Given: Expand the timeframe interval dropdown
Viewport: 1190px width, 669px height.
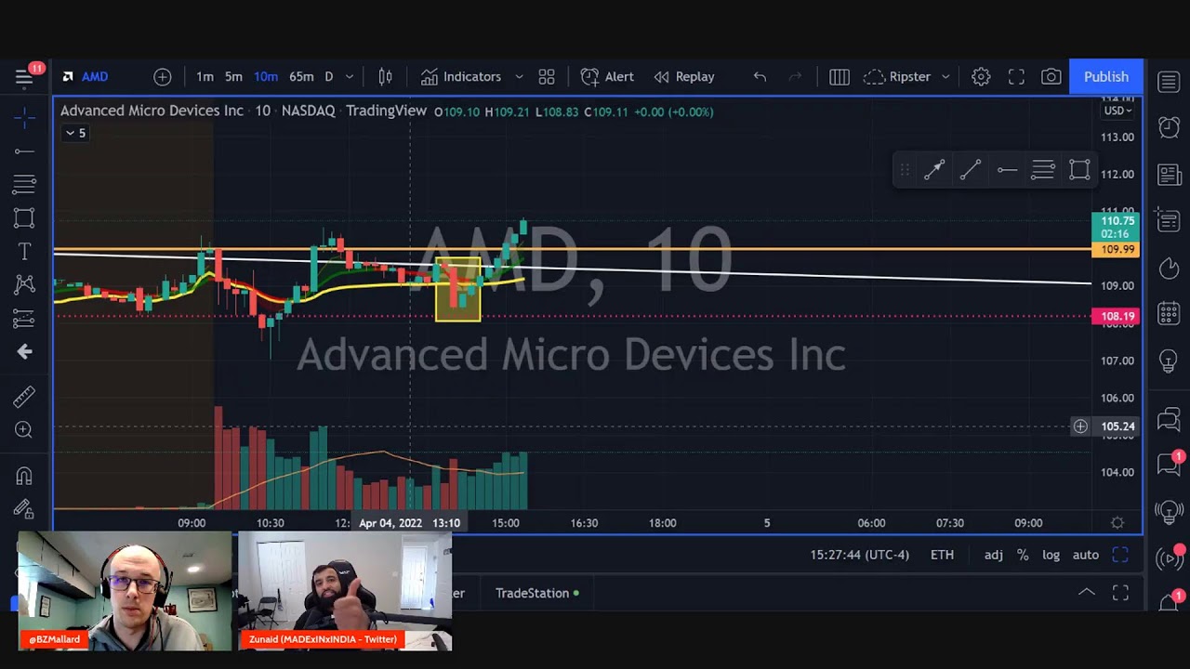Looking at the screenshot, I should tap(350, 77).
